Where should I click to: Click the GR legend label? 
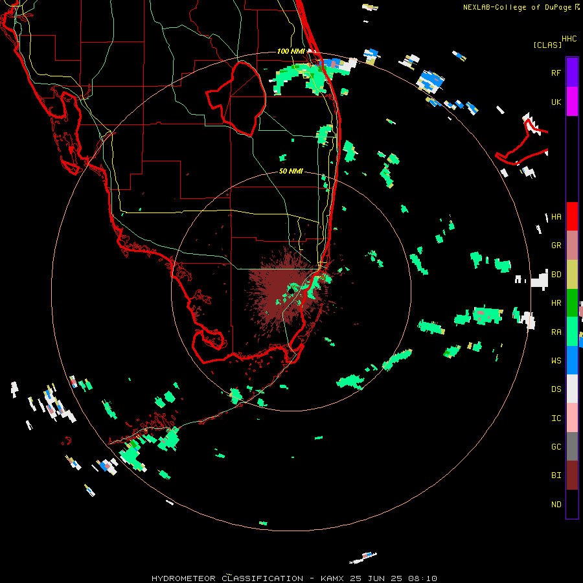[x=556, y=246]
